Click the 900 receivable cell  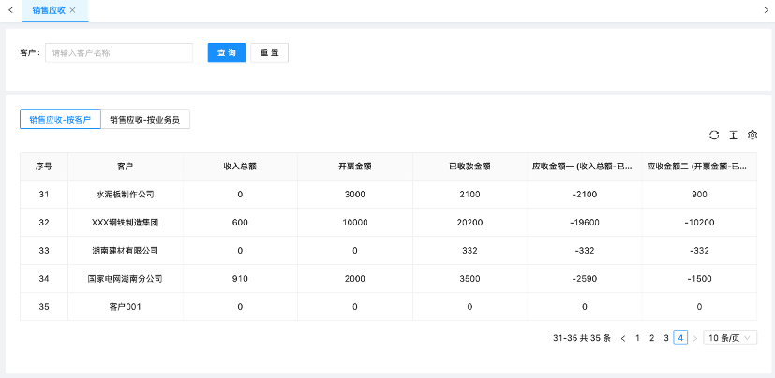[x=699, y=195]
